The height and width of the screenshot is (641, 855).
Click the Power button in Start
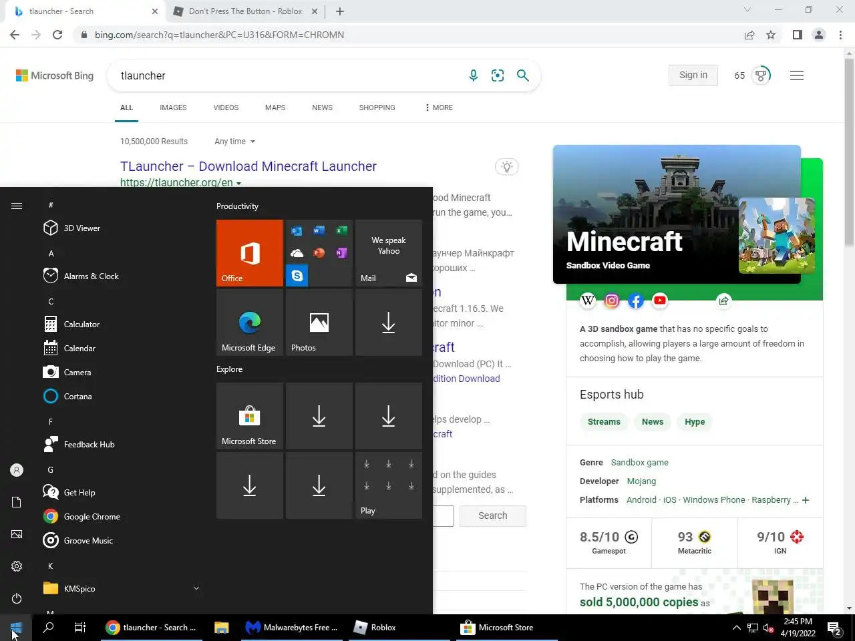17,598
